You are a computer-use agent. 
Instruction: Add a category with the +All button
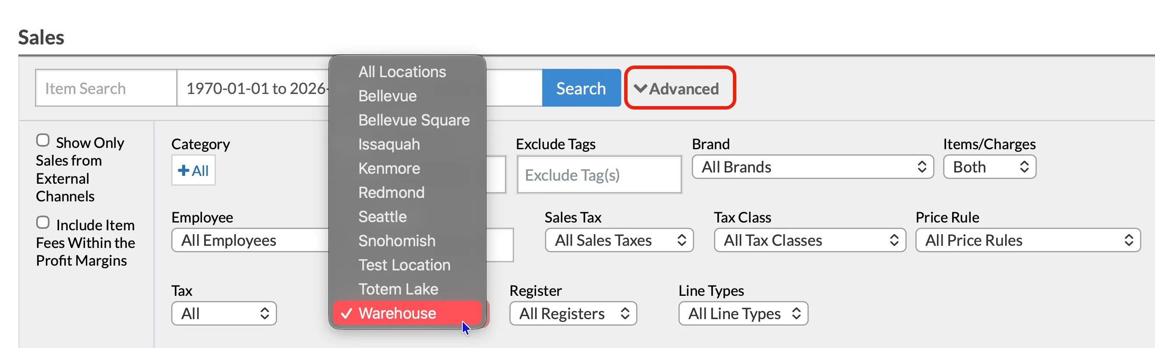[x=193, y=170]
